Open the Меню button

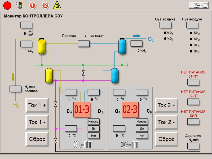(198, 5)
